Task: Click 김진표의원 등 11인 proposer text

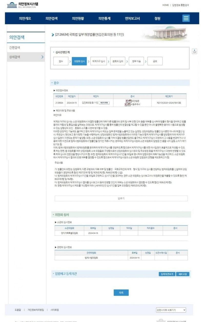Action: click(x=90, y=103)
